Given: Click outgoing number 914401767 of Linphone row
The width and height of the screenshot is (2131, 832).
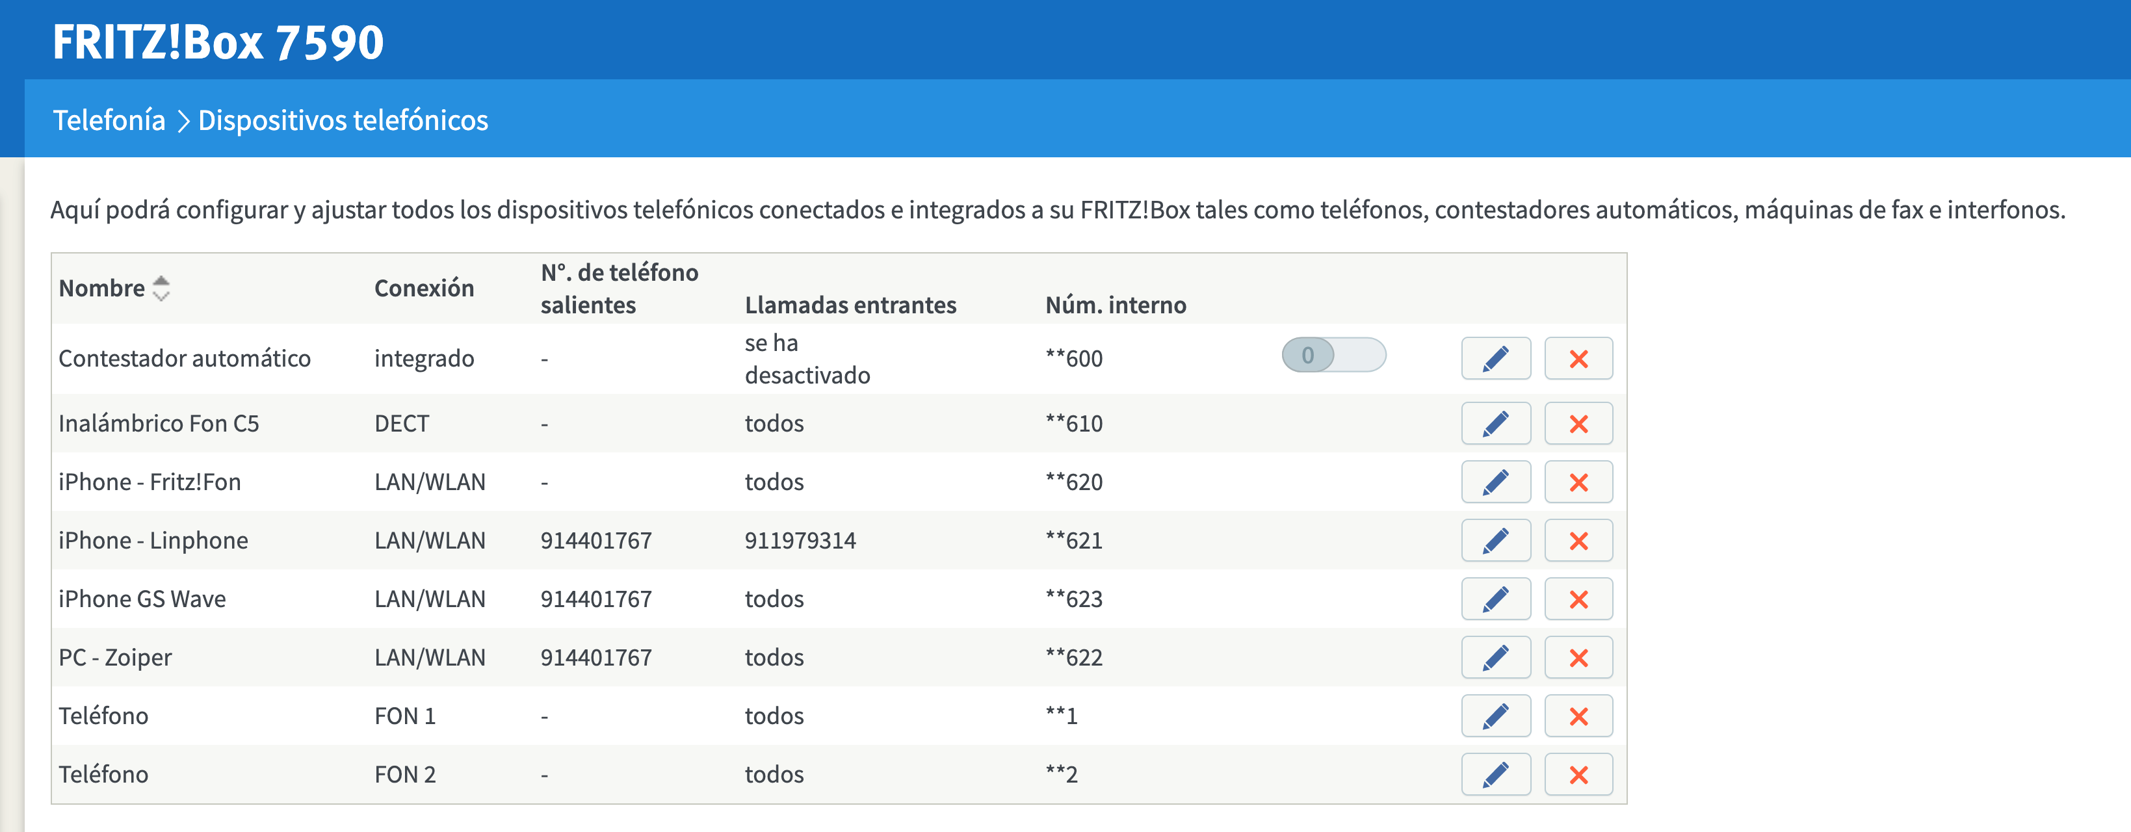Looking at the screenshot, I should [596, 540].
